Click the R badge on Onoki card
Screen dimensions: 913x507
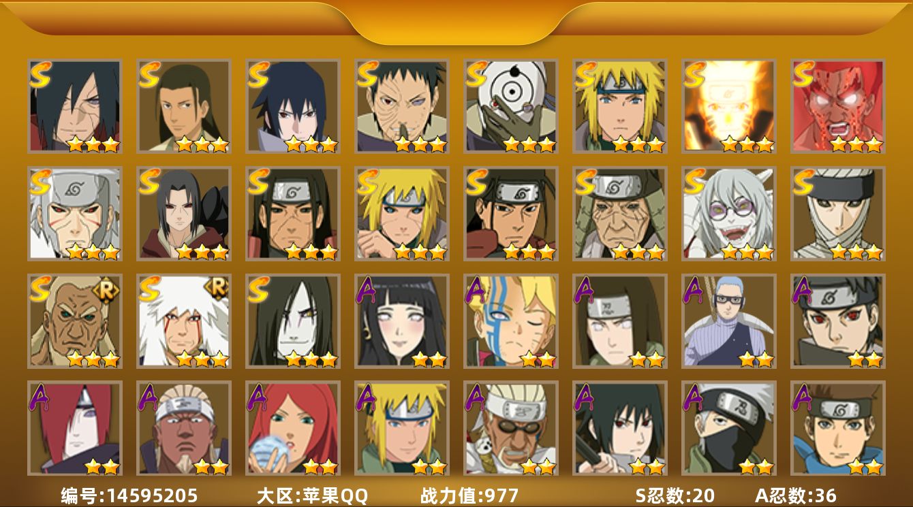tap(110, 288)
